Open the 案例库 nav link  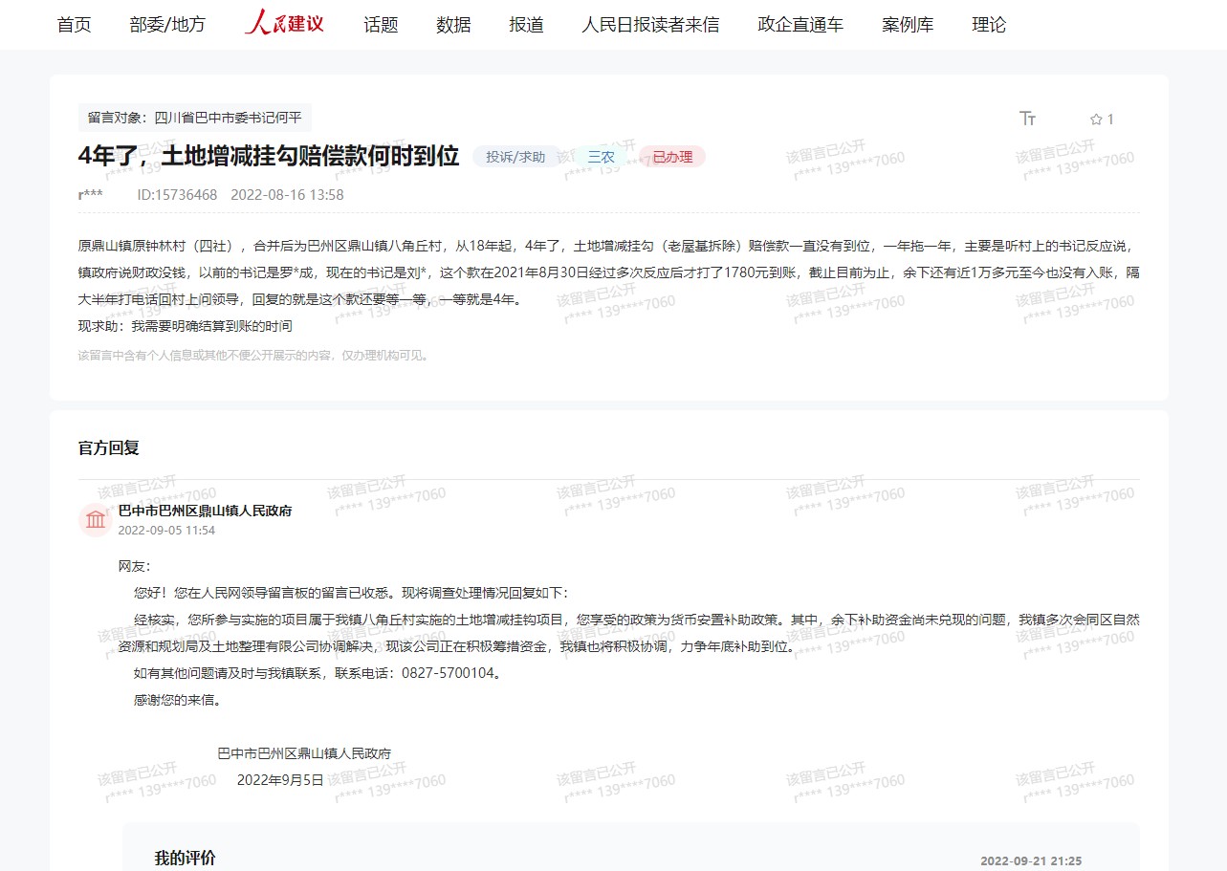[908, 25]
